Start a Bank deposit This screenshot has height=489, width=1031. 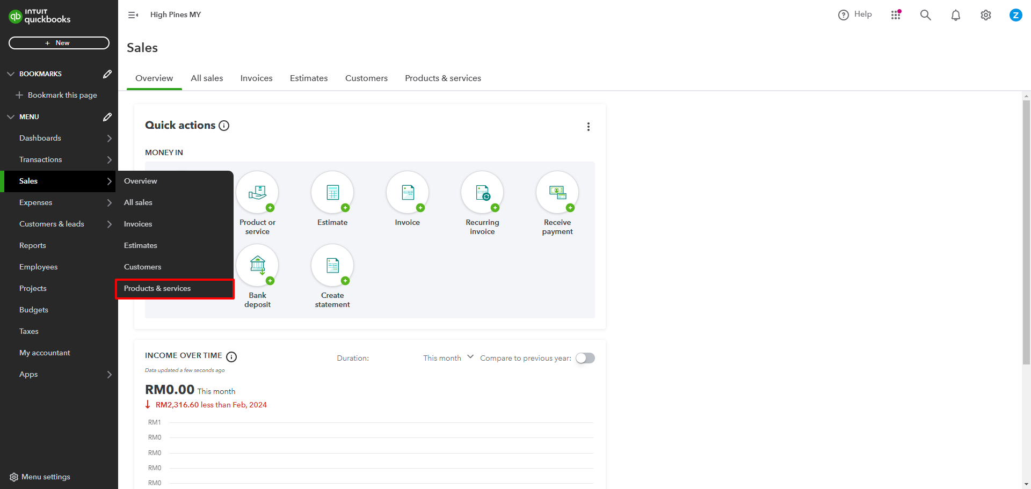pos(257,276)
